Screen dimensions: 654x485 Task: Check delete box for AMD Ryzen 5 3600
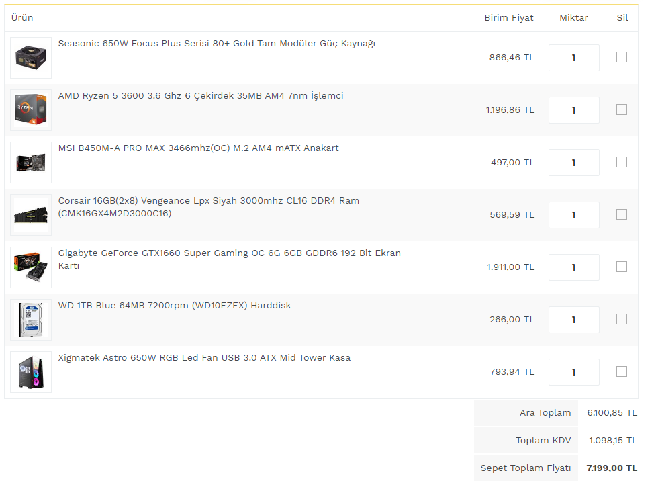[622, 109]
